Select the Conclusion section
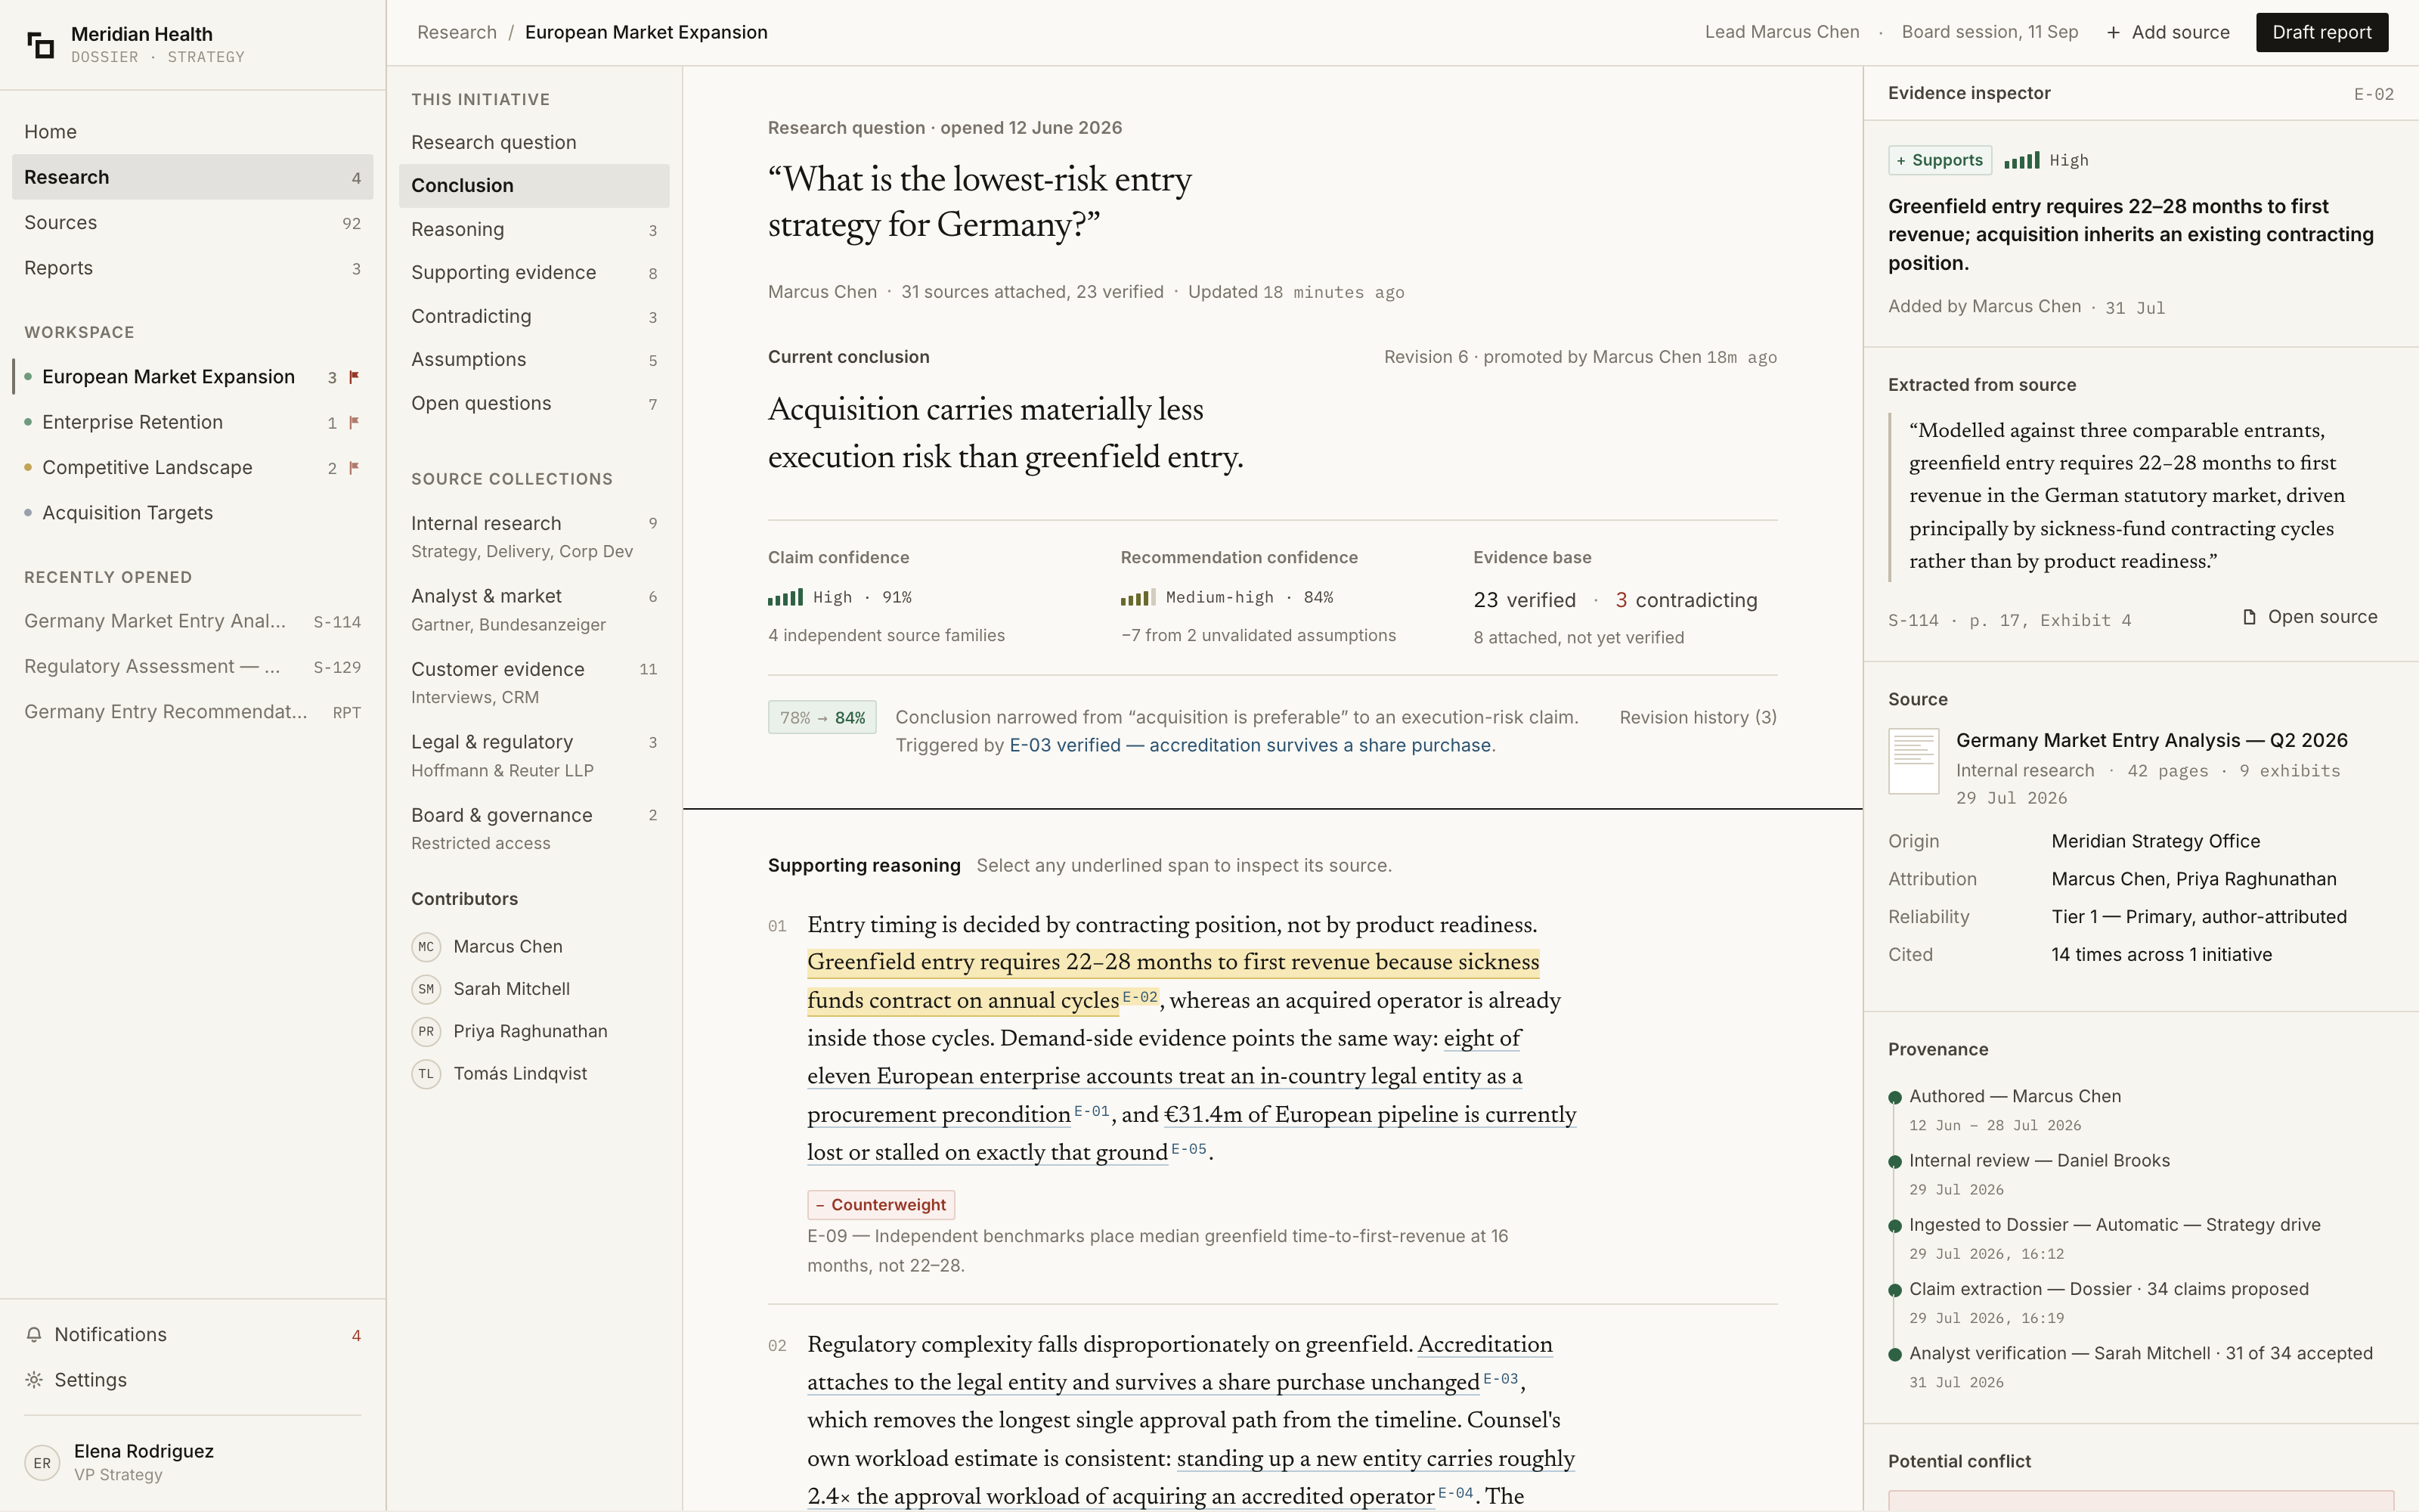Viewport: 2419px width, 1512px height. point(534,186)
